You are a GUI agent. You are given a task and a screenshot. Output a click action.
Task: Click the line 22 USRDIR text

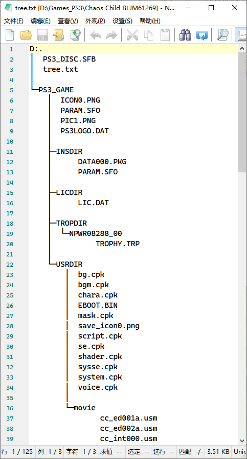point(69,264)
